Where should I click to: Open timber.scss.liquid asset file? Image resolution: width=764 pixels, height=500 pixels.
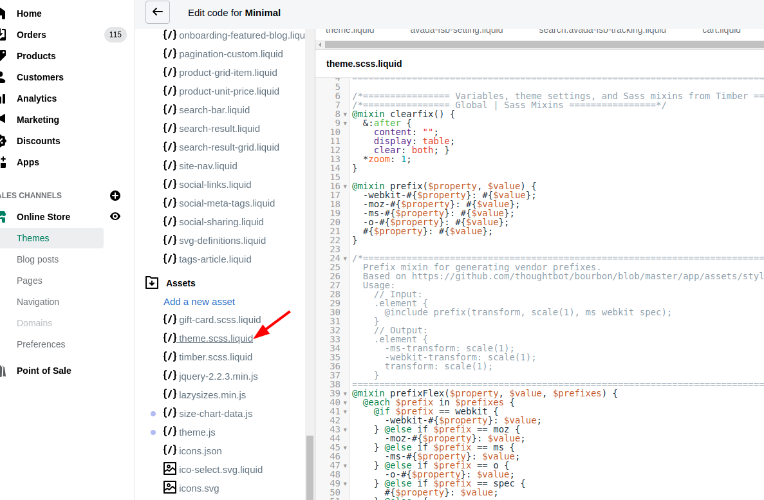click(216, 357)
